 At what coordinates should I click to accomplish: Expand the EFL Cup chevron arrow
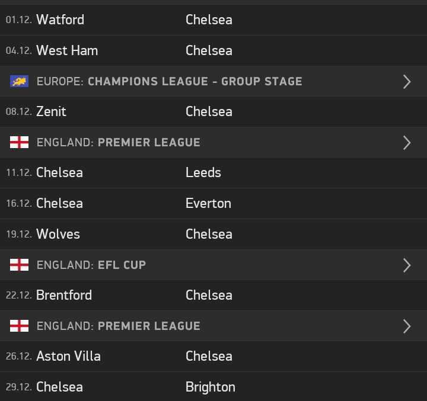click(407, 265)
